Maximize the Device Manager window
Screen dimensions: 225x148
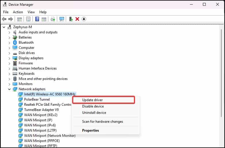(x=204, y=4)
